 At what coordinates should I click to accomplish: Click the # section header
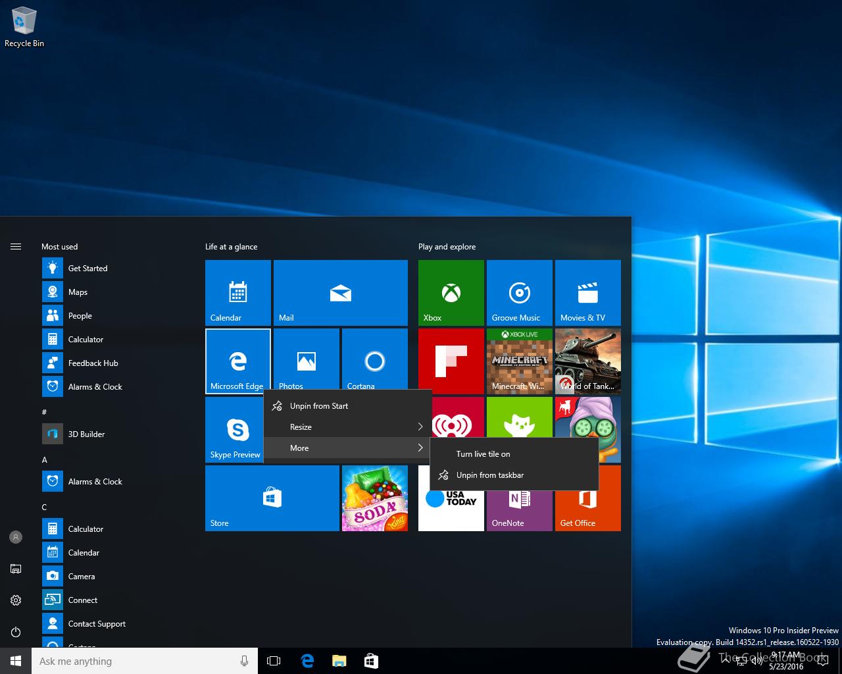(x=44, y=412)
